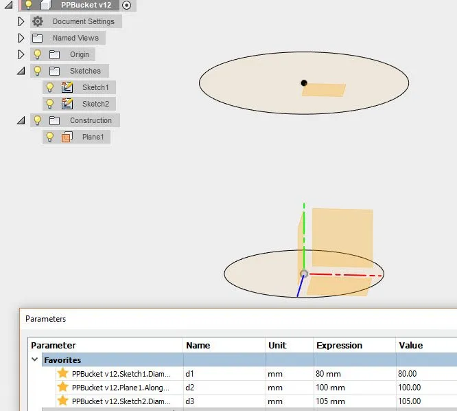This screenshot has height=411, width=457.
Task: Click the Value column header
Action: coord(426,345)
